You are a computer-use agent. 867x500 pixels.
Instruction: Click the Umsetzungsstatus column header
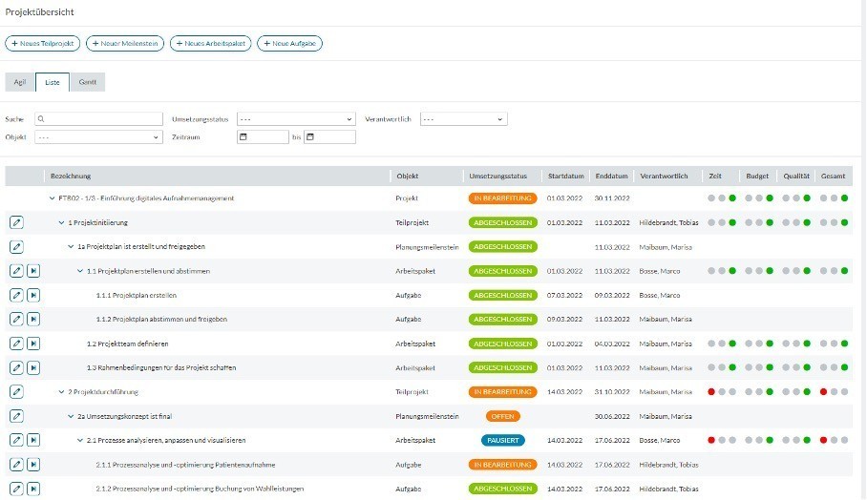(x=497, y=177)
